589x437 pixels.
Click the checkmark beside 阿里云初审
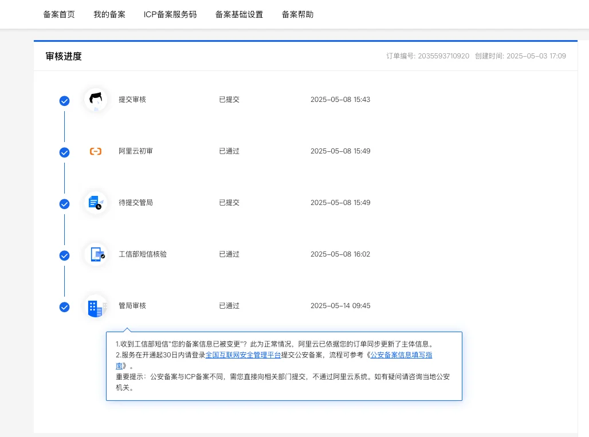(64, 152)
